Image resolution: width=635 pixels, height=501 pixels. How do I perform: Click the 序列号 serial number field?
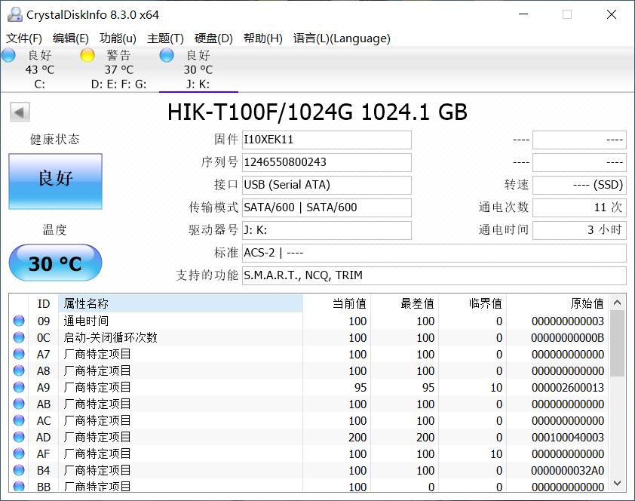[327, 162]
